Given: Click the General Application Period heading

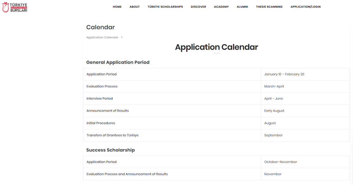Looking at the screenshot, I should coord(118,62).
